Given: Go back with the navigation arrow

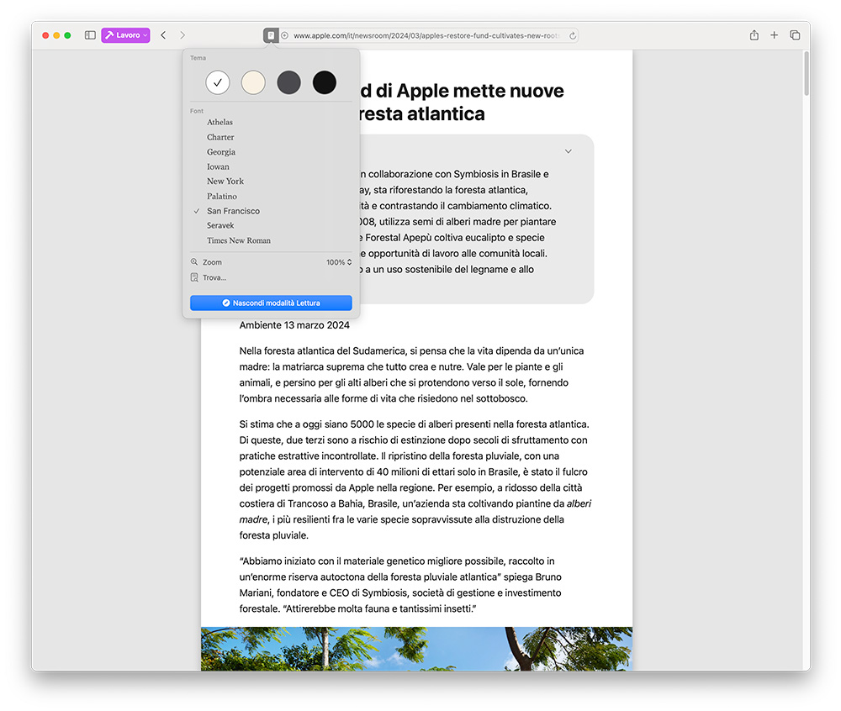Looking at the screenshot, I should (x=163, y=34).
